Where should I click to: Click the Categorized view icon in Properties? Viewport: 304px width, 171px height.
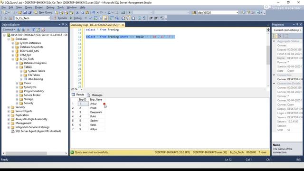point(275,36)
